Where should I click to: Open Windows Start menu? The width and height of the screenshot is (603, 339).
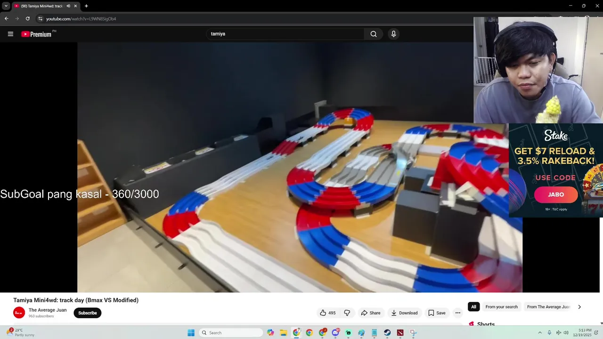click(x=191, y=333)
